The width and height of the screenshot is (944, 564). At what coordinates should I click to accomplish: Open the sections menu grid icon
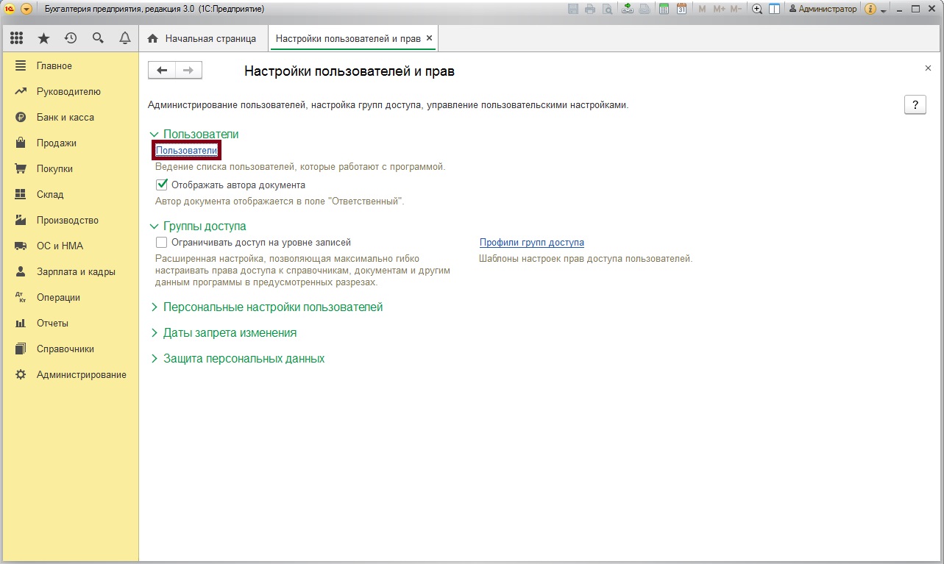[17, 38]
